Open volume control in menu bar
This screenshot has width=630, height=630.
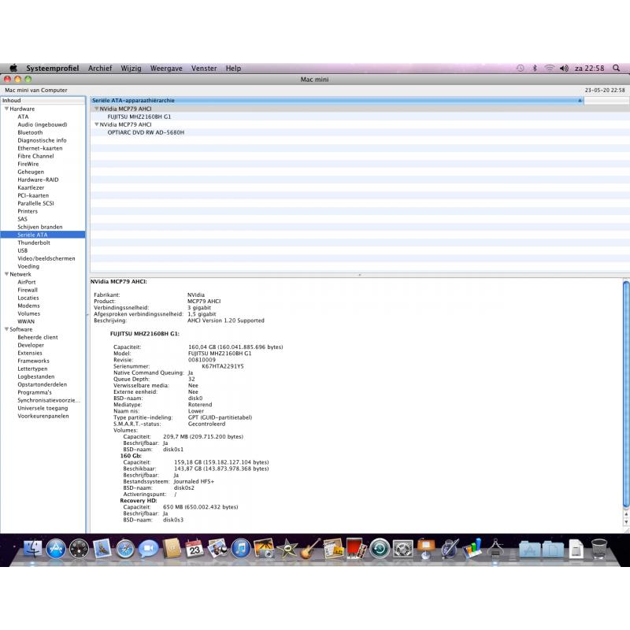coord(564,68)
